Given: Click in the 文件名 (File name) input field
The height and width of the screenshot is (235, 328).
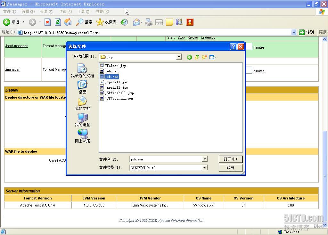Looking at the screenshot, I should tap(166, 159).
